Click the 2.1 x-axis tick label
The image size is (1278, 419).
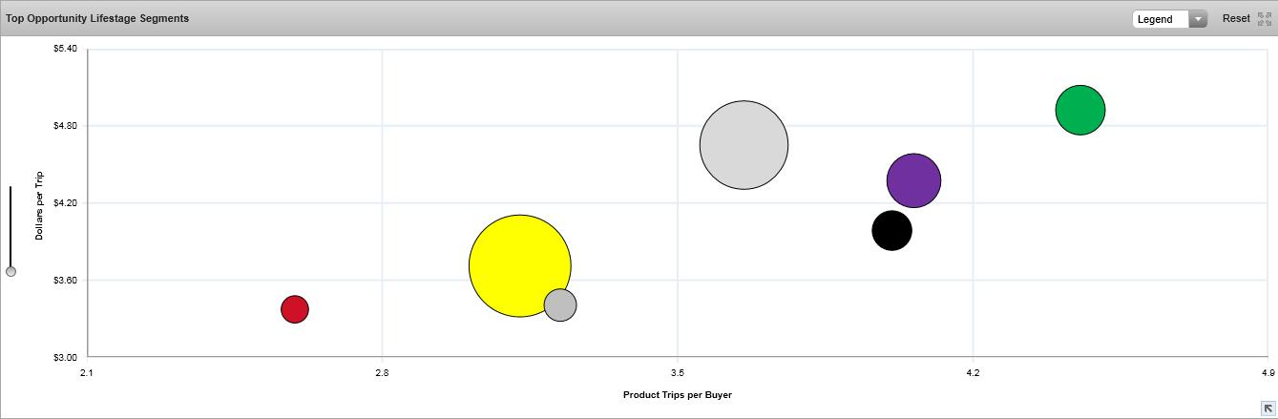[87, 373]
